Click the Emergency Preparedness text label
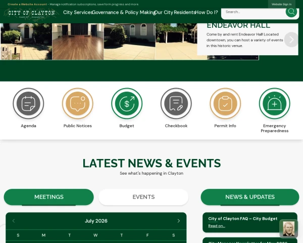This screenshot has height=243, width=303. [274, 128]
